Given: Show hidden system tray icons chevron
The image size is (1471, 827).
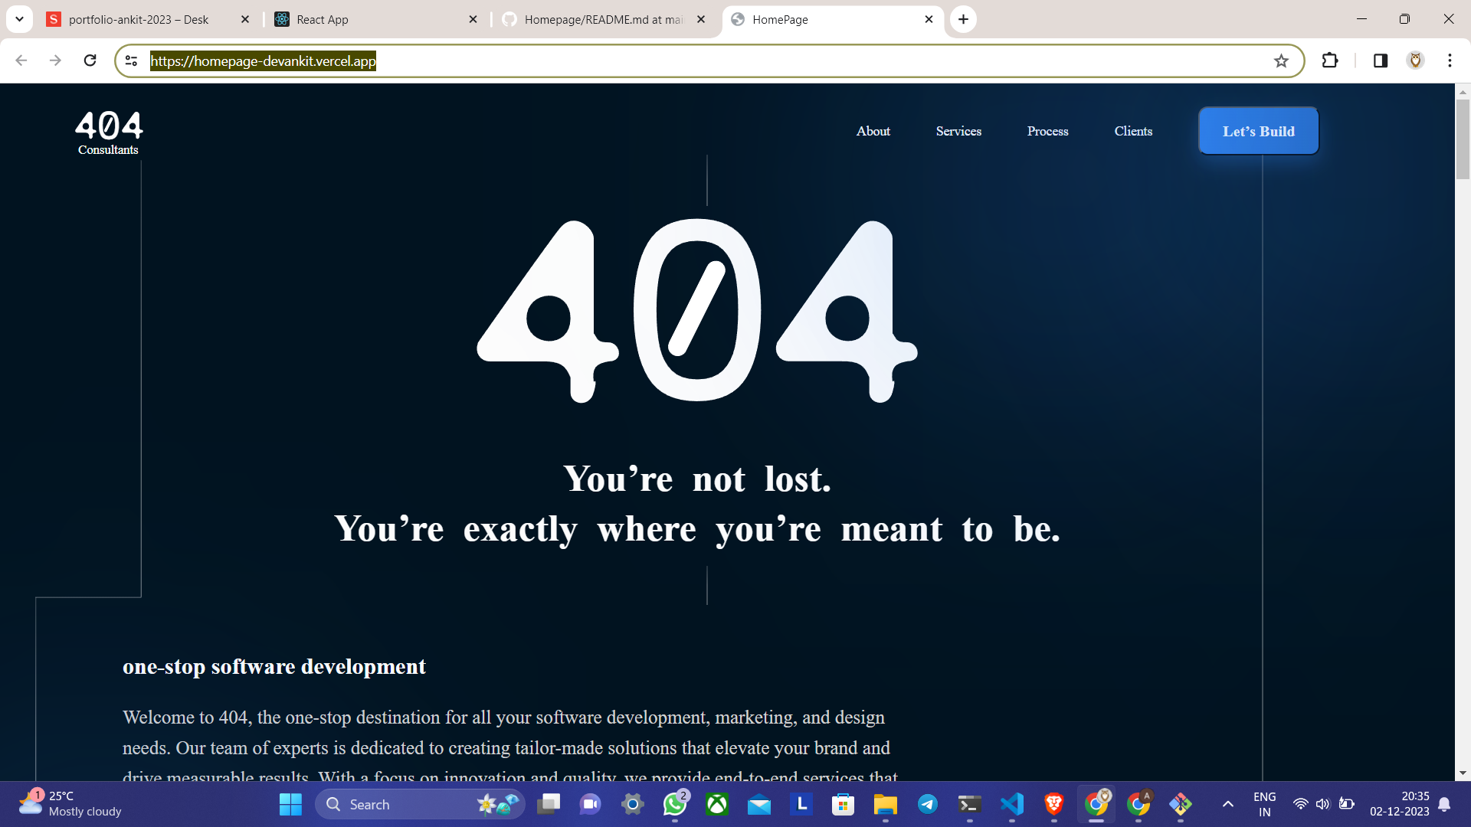Looking at the screenshot, I should (1227, 804).
